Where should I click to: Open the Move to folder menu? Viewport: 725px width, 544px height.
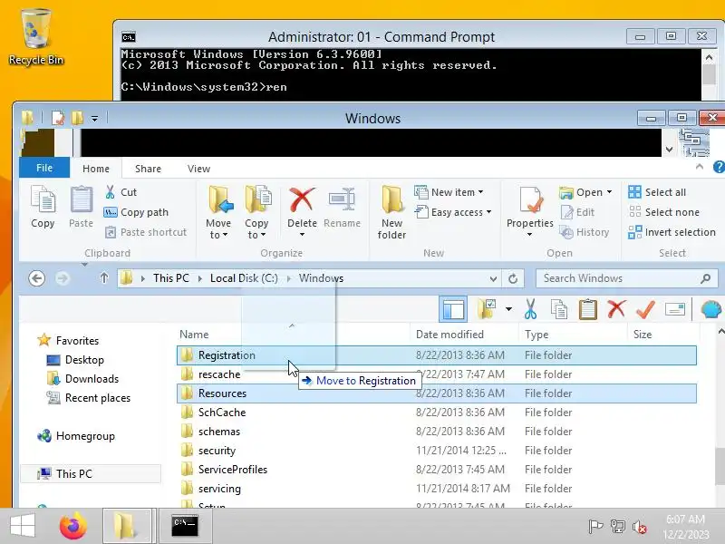pos(218,213)
